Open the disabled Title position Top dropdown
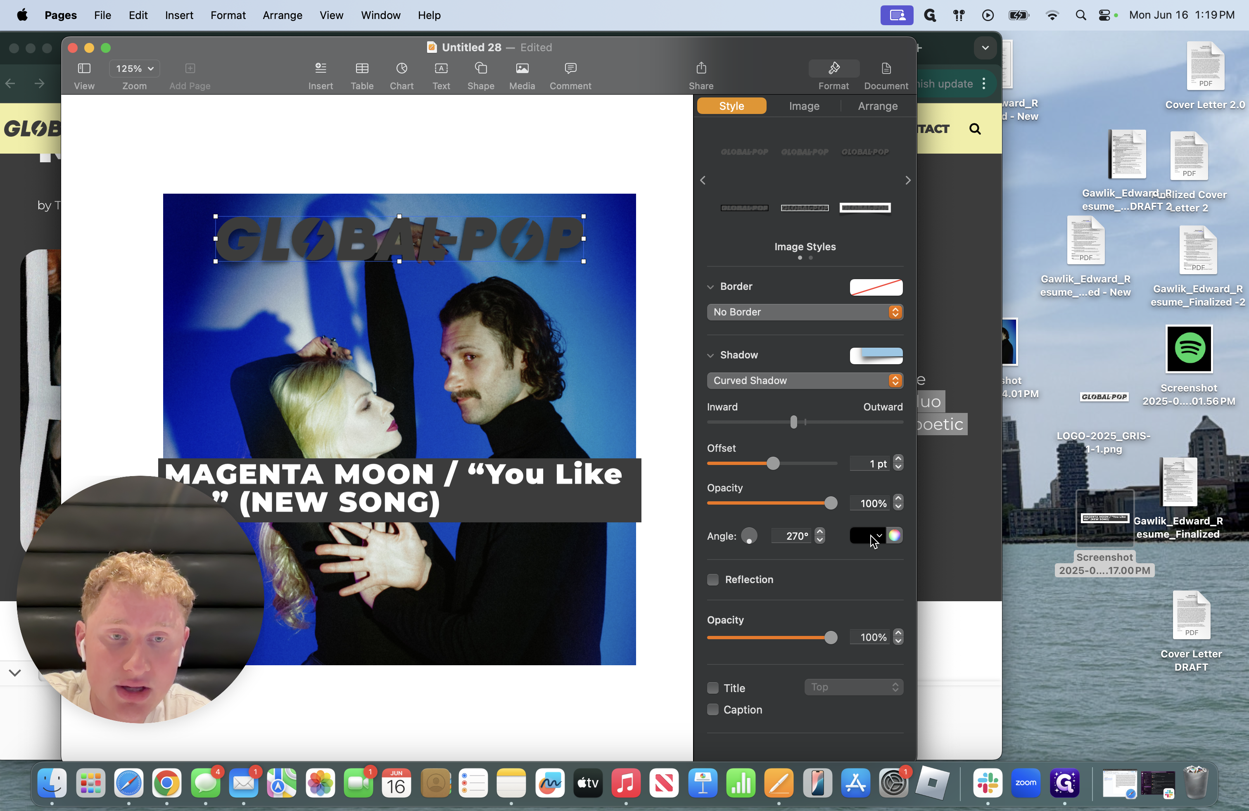The height and width of the screenshot is (811, 1249). [x=853, y=687]
